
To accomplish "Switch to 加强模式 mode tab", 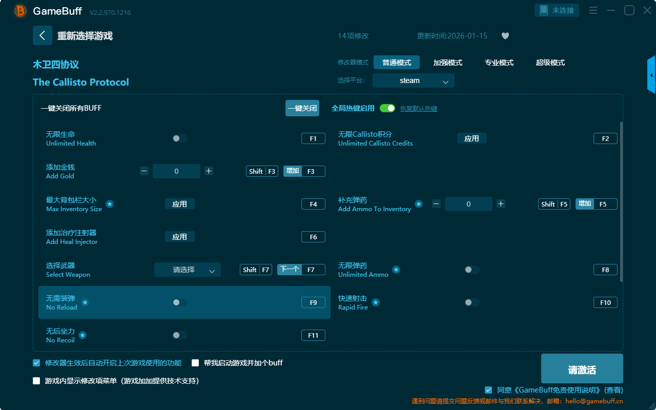I will (x=447, y=63).
